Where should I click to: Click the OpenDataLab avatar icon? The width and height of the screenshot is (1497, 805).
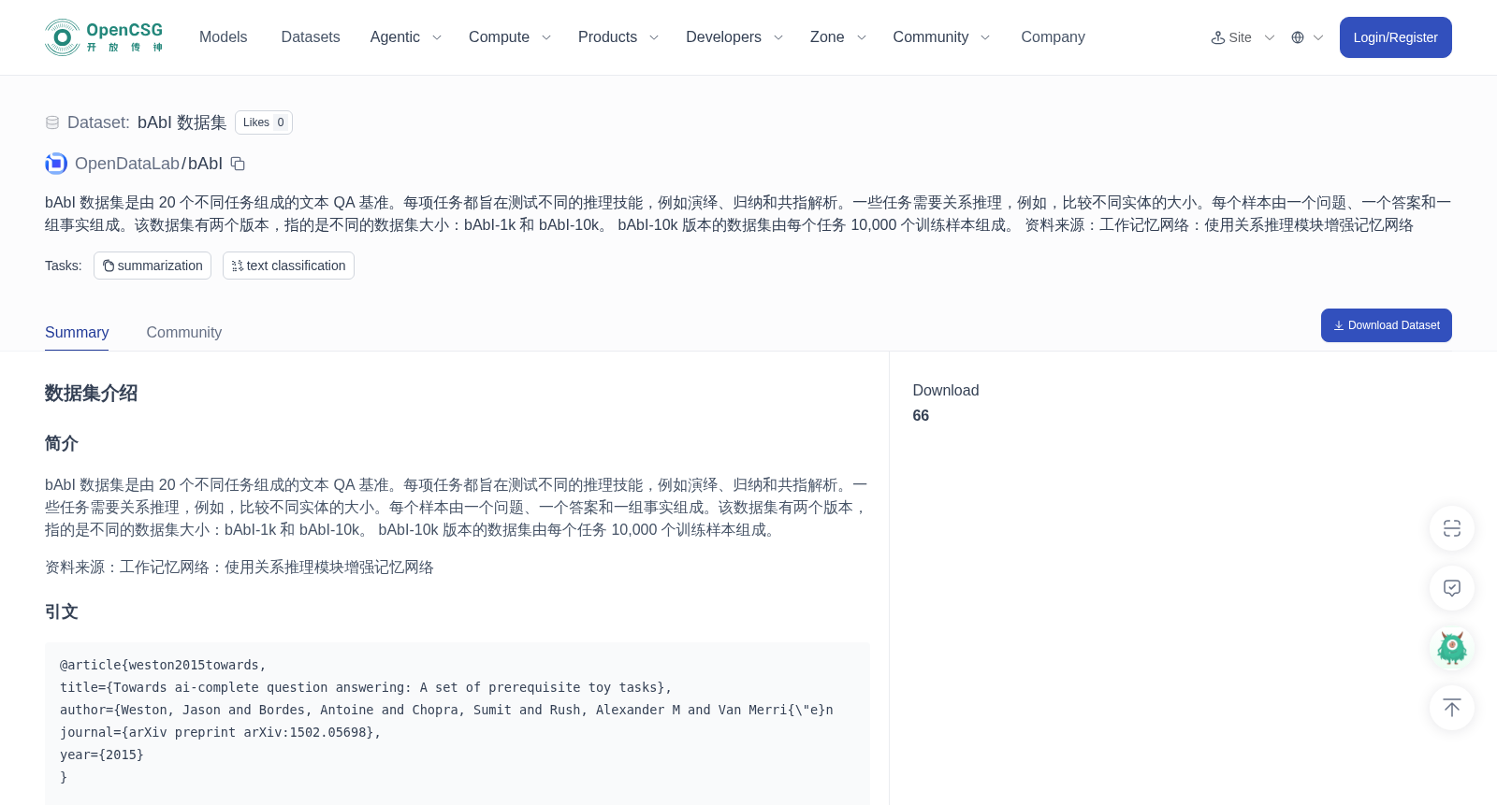(x=56, y=164)
